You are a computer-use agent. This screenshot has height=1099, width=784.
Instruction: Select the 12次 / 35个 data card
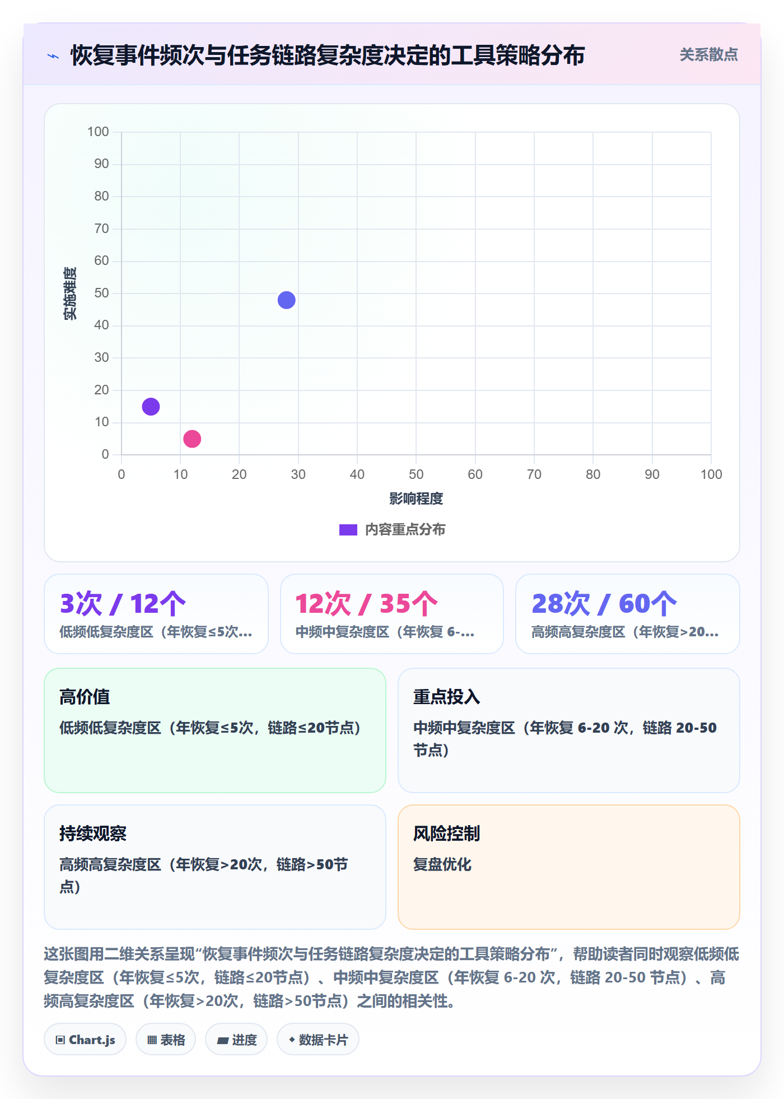click(x=392, y=614)
